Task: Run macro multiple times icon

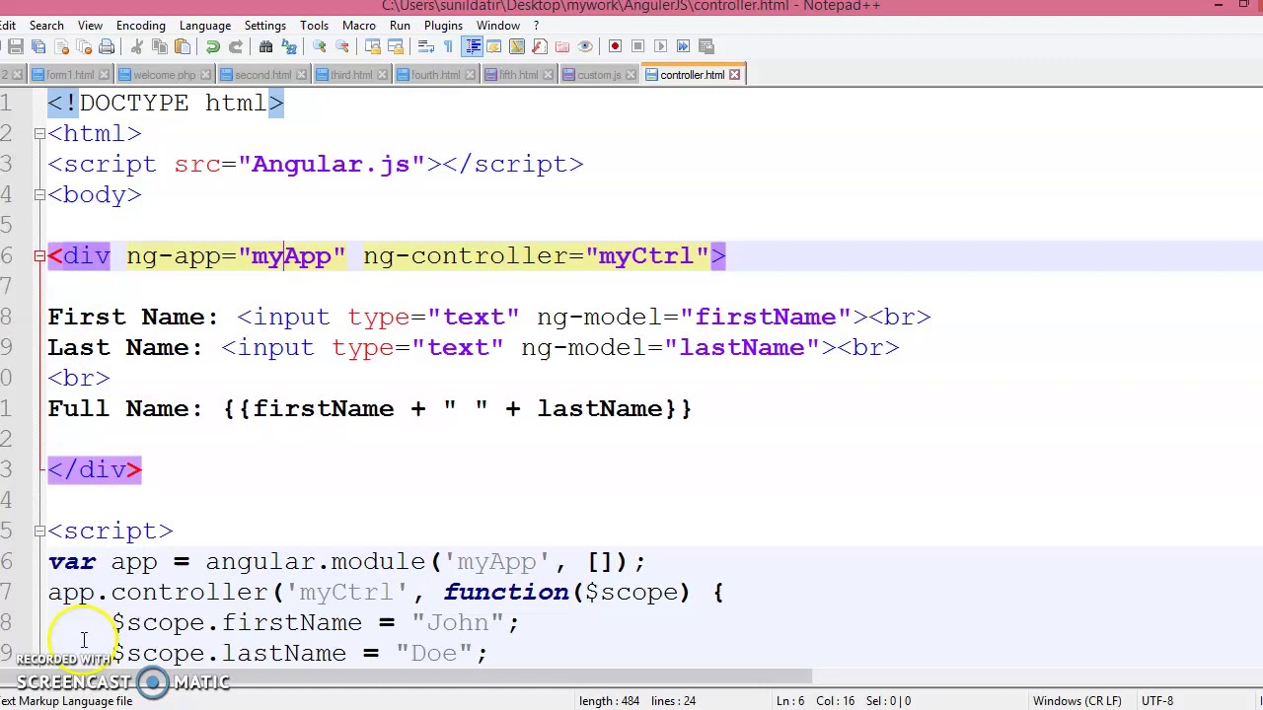Action: coord(683,46)
